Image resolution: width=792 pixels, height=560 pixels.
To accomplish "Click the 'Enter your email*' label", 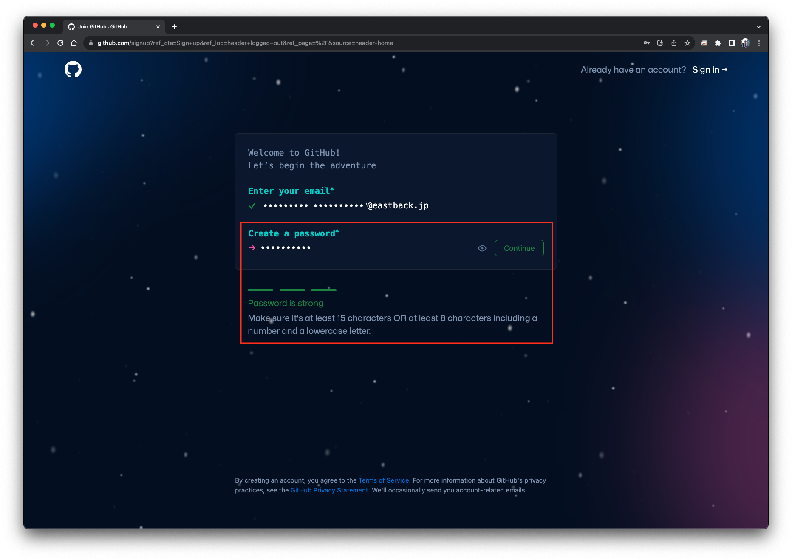I will click(x=291, y=191).
